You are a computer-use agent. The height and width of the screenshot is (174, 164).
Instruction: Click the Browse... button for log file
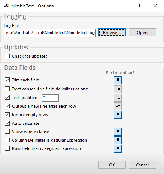[x=112, y=33]
